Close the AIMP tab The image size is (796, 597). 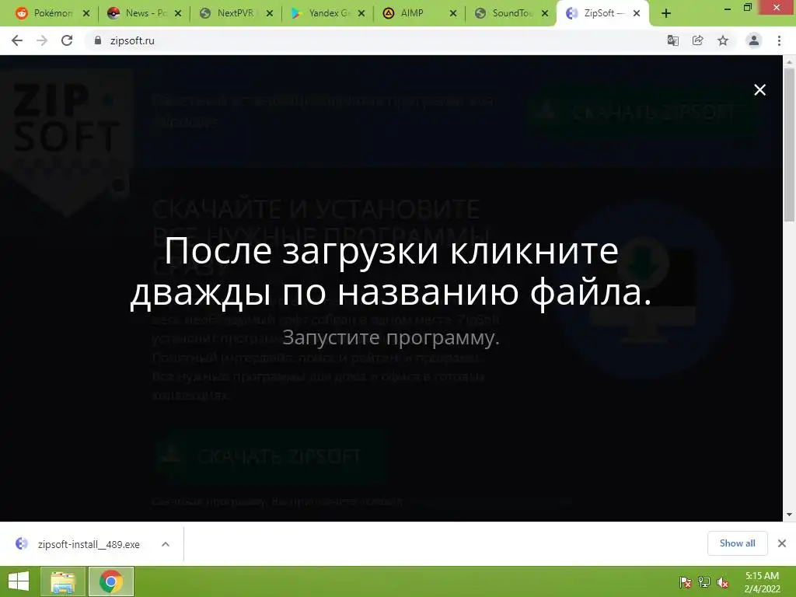tap(453, 13)
